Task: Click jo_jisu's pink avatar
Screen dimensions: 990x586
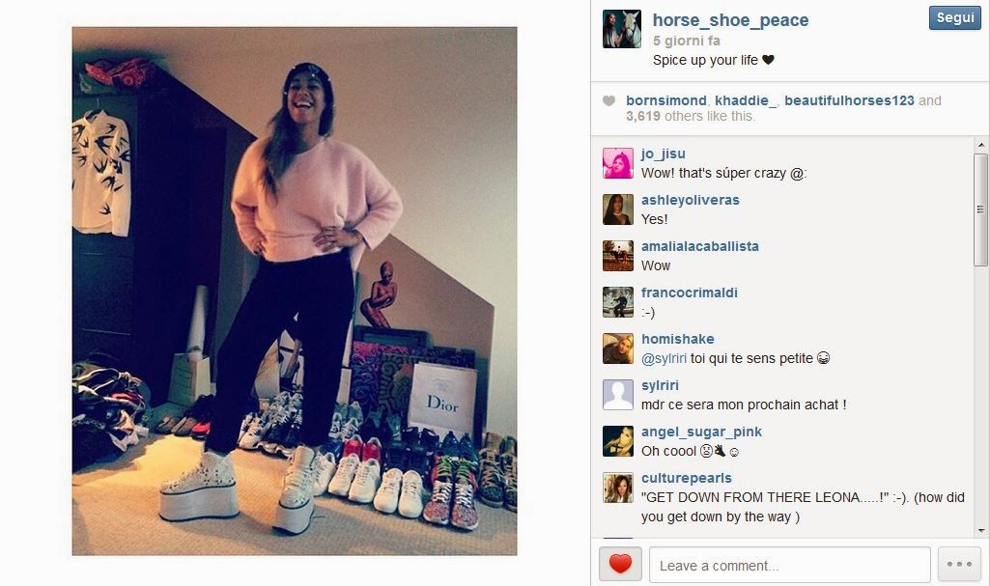Action: 617,163
